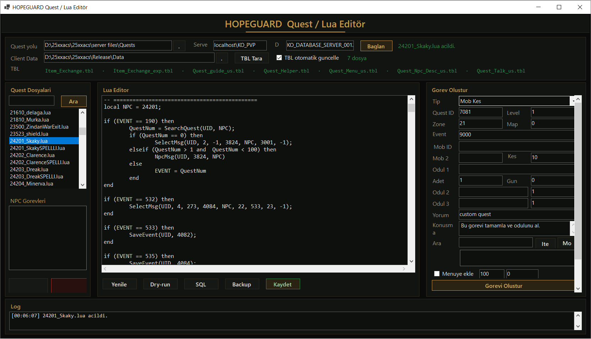591x339 pixels.
Task: Click the Kes field showing 10
Action: point(553,157)
